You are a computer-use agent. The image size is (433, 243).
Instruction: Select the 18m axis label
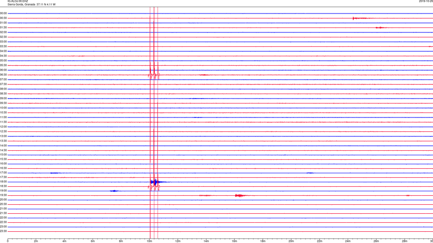coord(263,241)
